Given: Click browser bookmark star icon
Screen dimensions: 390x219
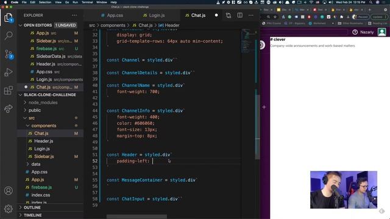Looking at the screenshot, I should [275, 17].
